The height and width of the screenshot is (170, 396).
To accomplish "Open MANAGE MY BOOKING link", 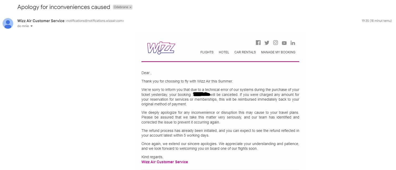I will [x=278, y=52].
